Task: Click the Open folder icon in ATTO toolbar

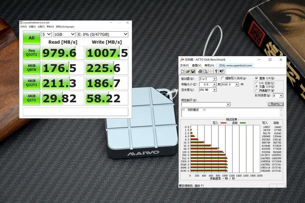Action: click(188, 71)
